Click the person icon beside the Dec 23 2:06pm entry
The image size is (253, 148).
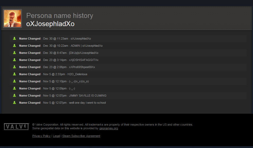click(x=14, y=67)
